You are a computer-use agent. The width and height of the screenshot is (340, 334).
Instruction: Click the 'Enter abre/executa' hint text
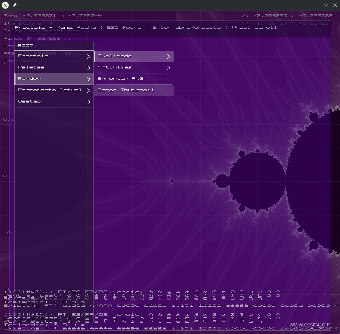click(186, 28)
